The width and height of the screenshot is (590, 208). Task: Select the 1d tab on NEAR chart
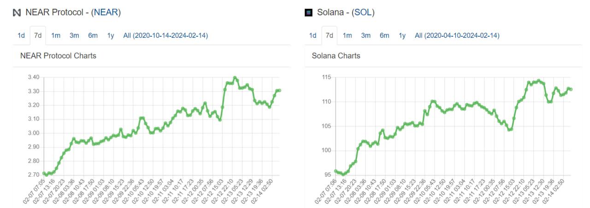coord(21,35)
